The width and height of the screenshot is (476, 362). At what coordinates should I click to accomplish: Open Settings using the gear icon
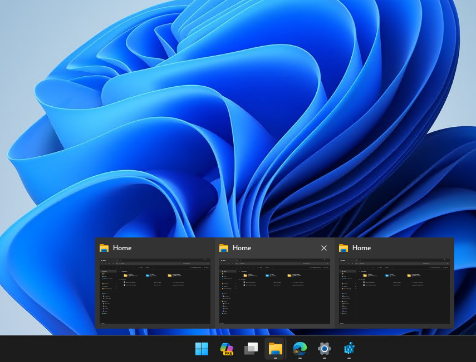tap(324, 349)
